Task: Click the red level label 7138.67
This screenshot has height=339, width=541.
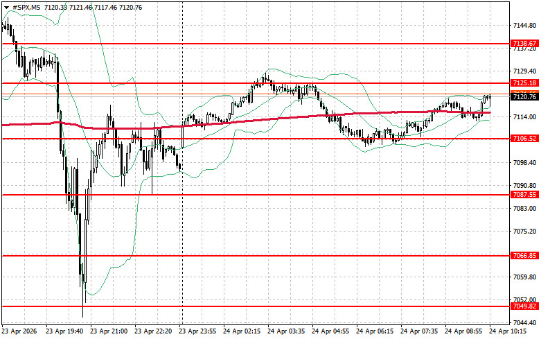Action: [x=524, y=44]
